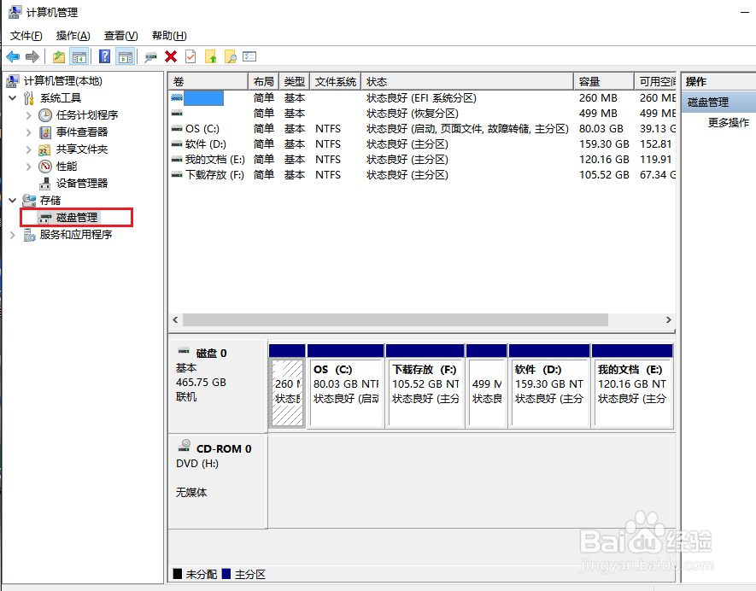Click the blue 主分区 legend swatch
Viewport: 756px width, 591px height.
[x=226, y=574]
